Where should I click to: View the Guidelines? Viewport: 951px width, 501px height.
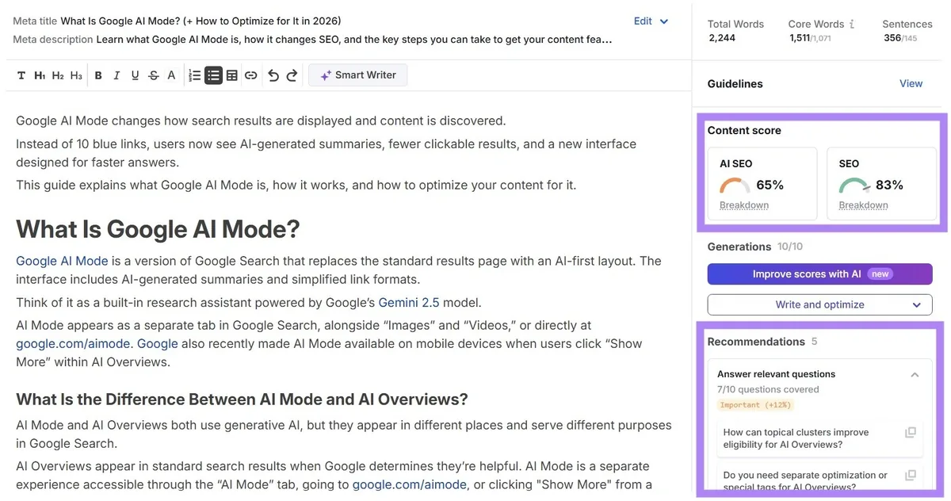pyautogui.click(x=911, y=83)
